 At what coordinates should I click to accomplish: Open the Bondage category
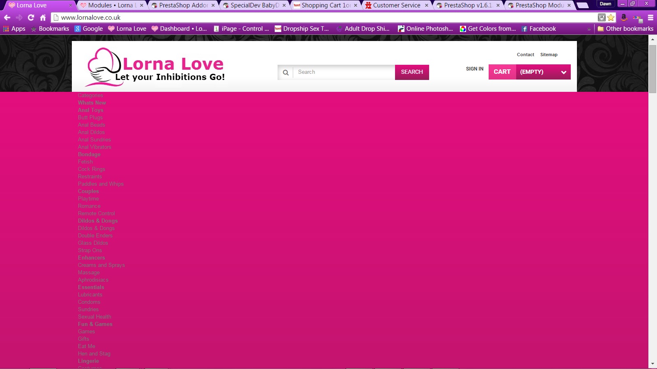click(89, 155)
